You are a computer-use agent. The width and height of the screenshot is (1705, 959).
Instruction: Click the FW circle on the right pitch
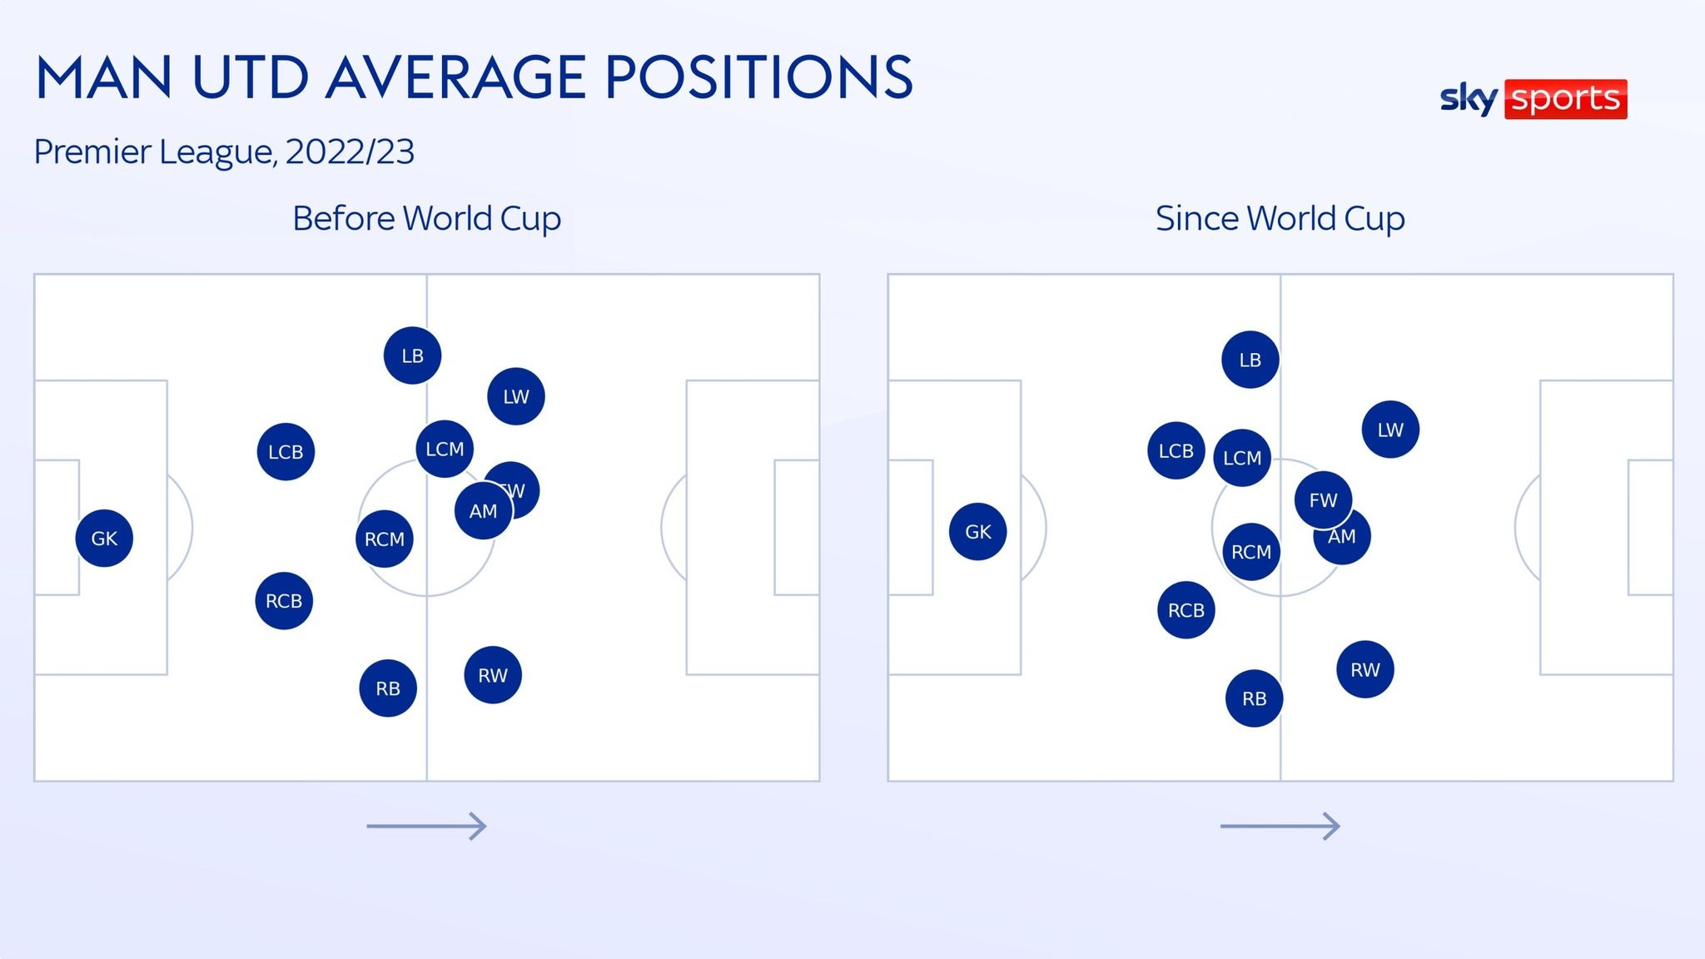[x=1322, y=499]
